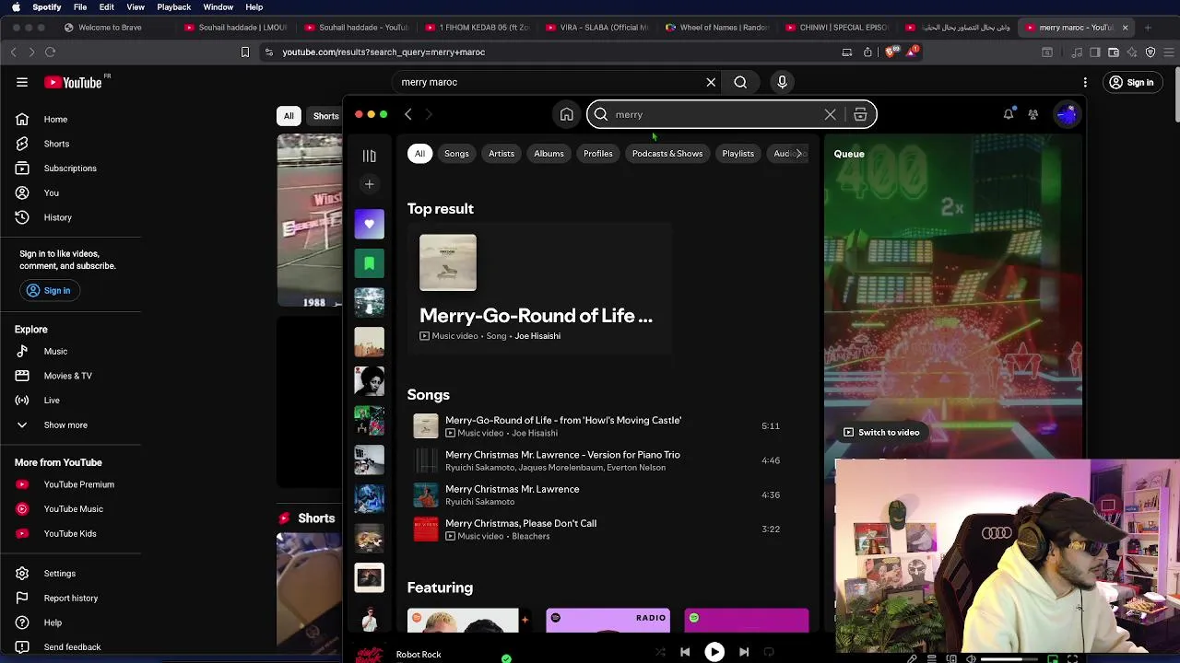Image resolution: width=1180 pixels, height=663 pixels.
Task: Switch to video in Queue panel
Action: coord(881,432)
